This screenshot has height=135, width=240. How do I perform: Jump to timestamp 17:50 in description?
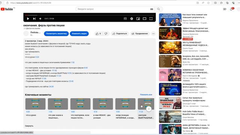click(44, 78)
